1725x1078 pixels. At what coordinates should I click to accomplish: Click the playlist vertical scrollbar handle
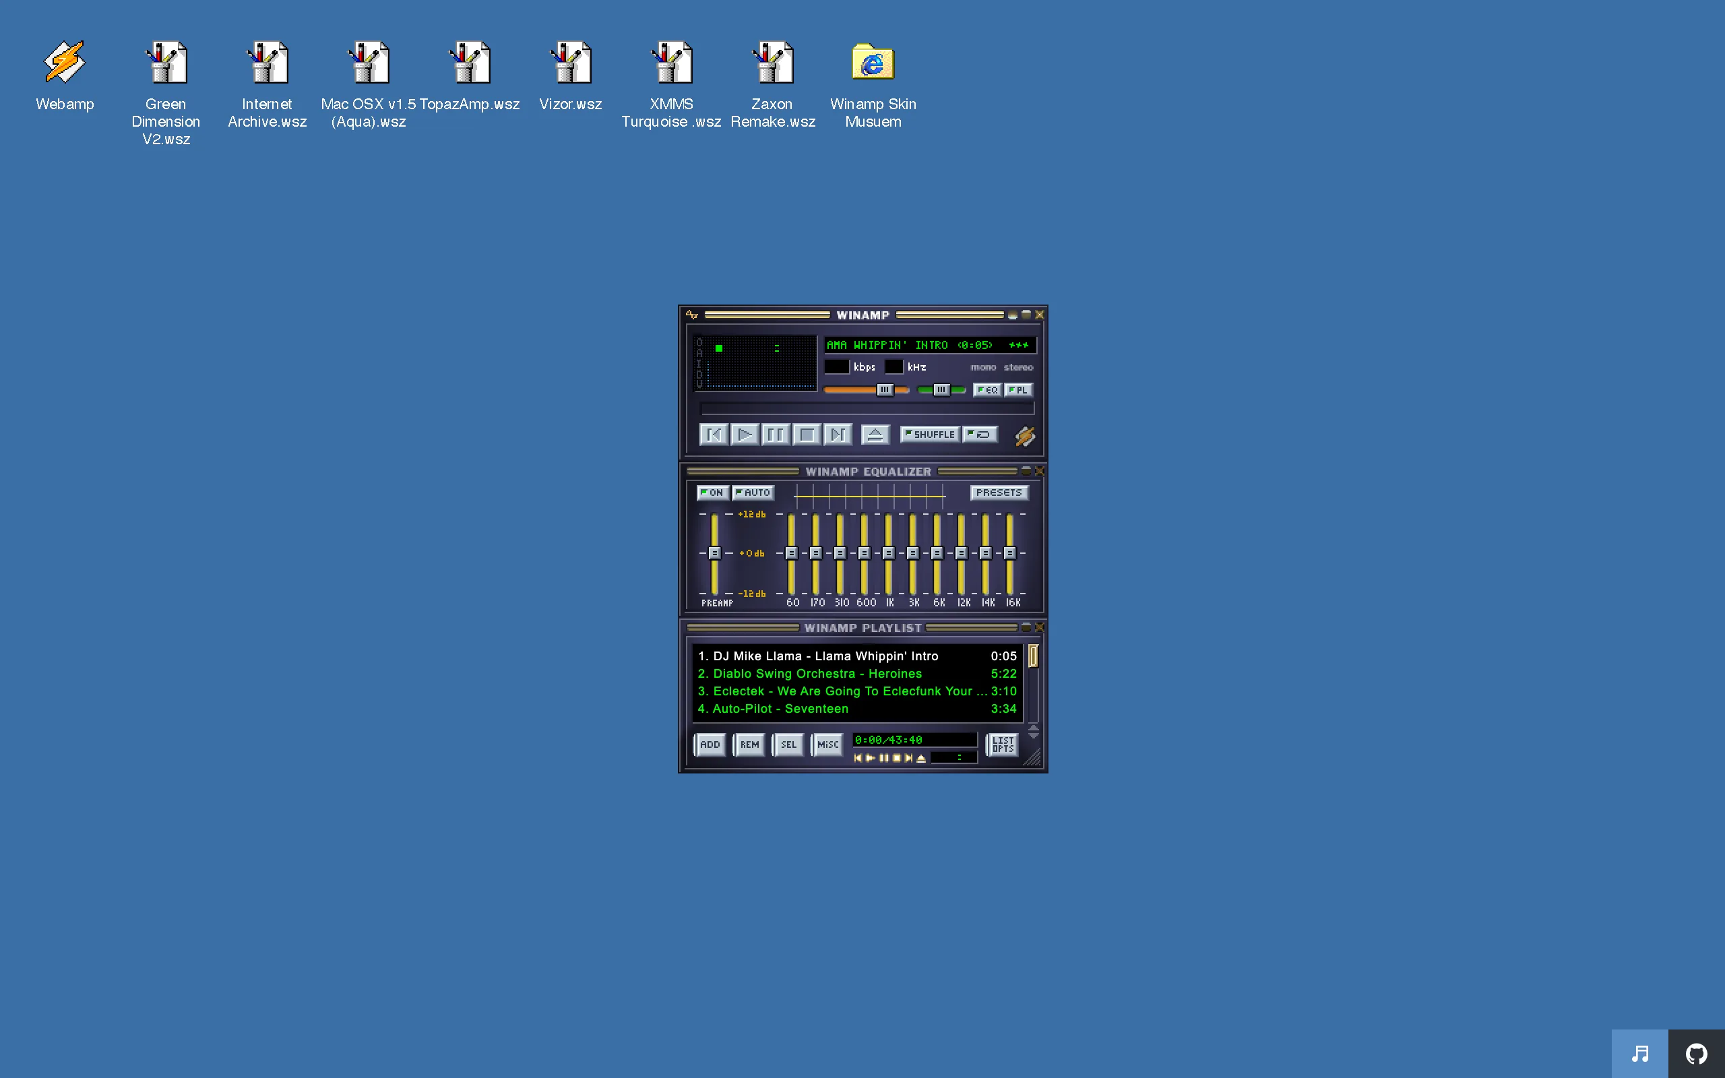[1033, 656]
